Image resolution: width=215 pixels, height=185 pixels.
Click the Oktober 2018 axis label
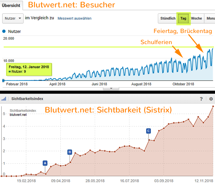[183, 84]
